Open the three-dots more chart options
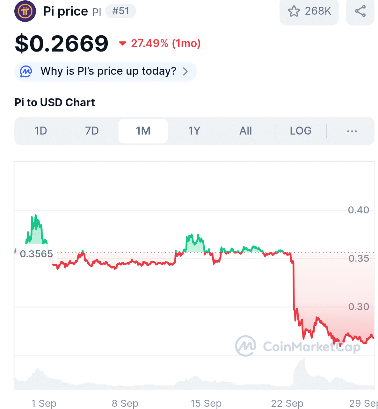The image size is (378, 409). (352, 131)
